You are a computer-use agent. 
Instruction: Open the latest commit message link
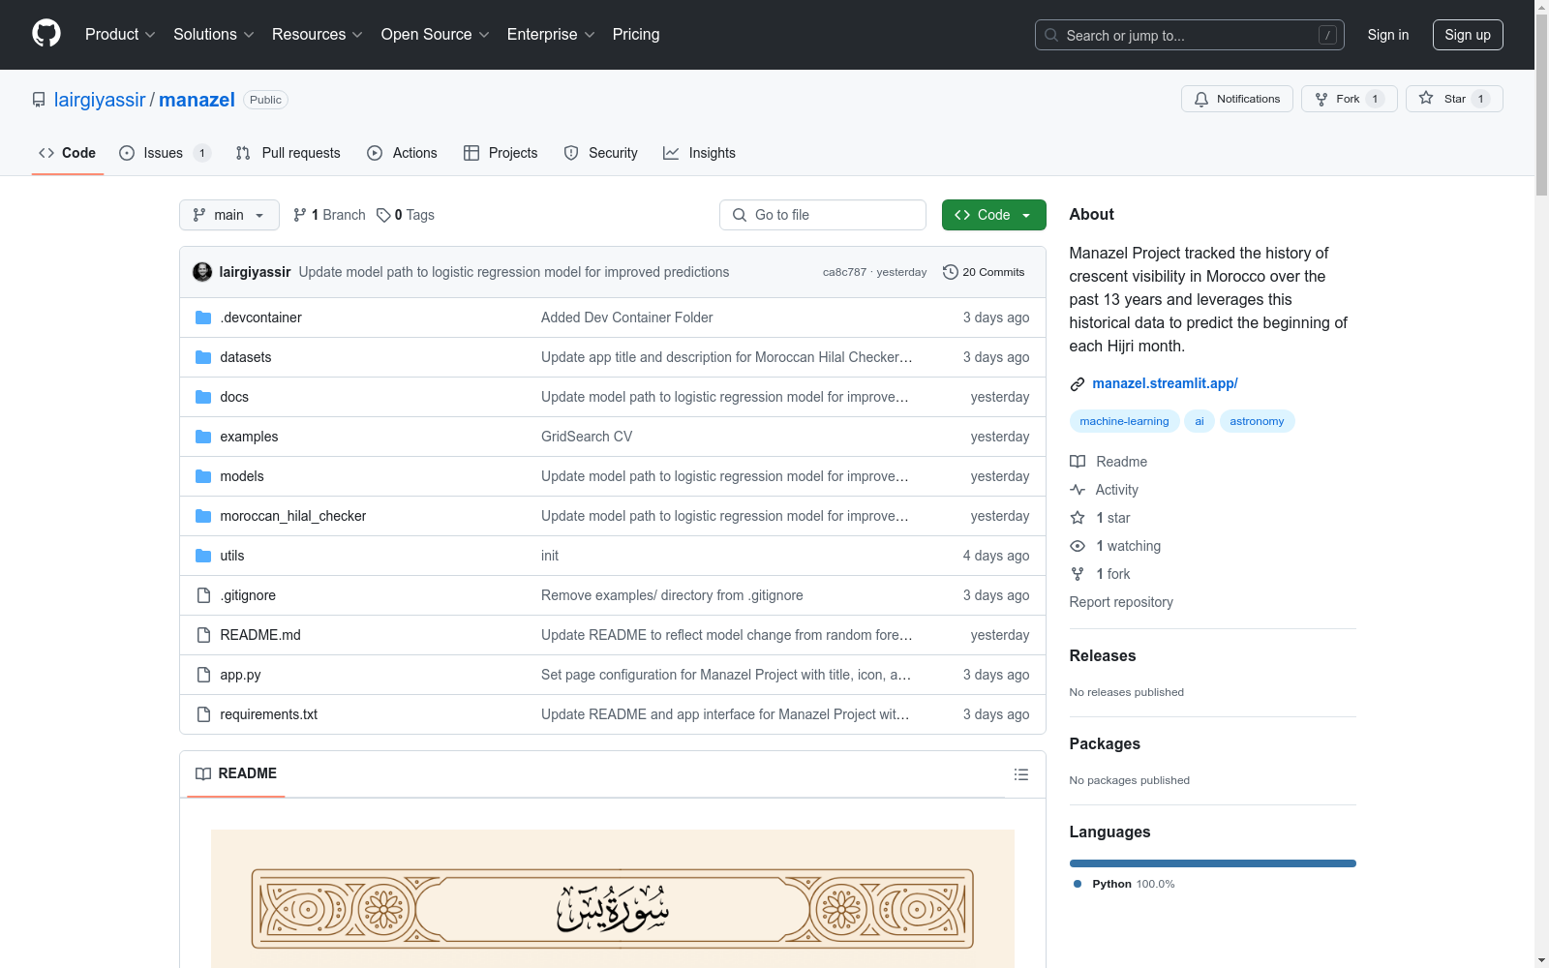514,272
